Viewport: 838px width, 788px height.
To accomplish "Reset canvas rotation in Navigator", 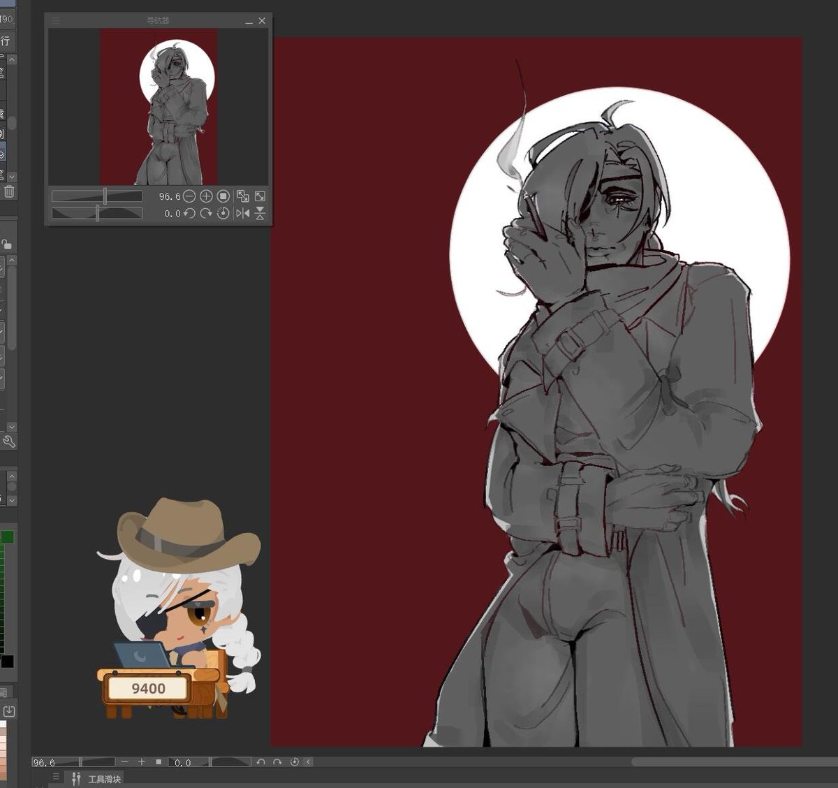I will pos(223,213).
